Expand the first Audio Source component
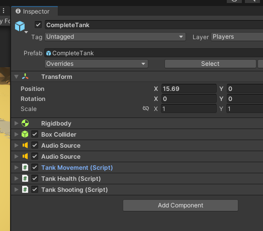This screenshot has height=231, width=263. (x=16, y=146)
